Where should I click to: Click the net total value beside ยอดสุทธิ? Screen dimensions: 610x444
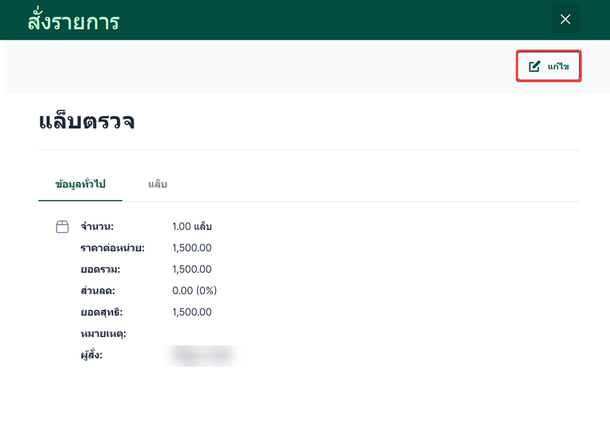click(x=192, y=312)
